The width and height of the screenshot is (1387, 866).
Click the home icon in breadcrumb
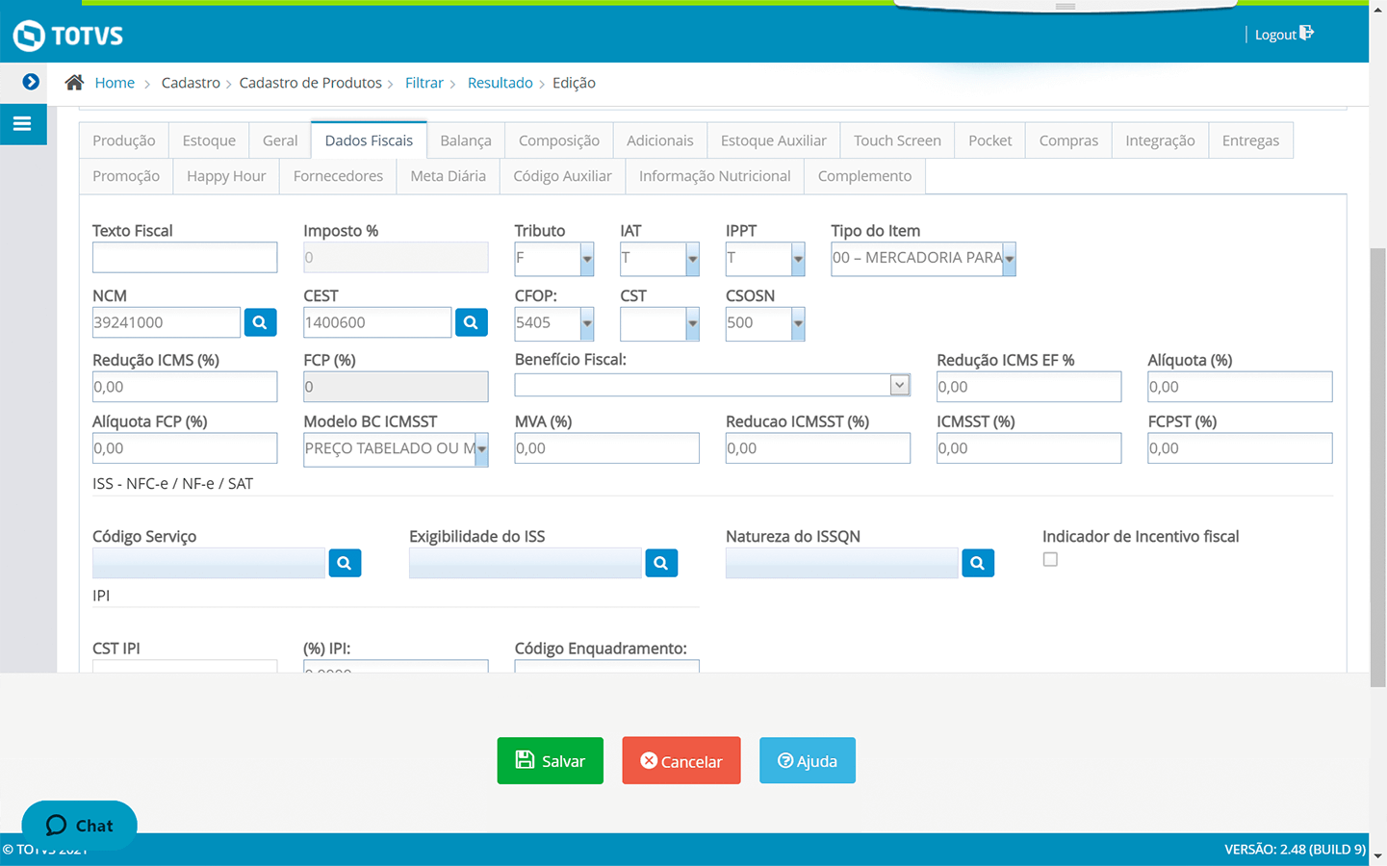coord(74,83)
